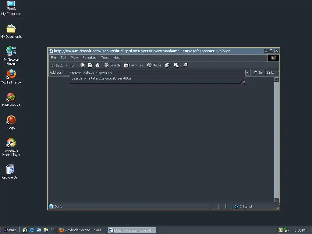Open the Help menu

click(117, 58)
